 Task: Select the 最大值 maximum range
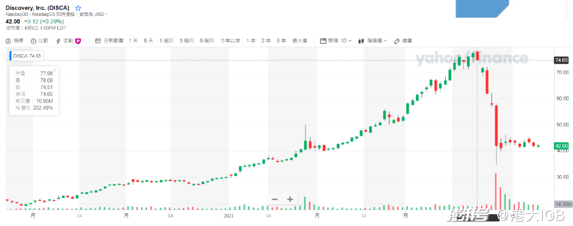point(299,41)
